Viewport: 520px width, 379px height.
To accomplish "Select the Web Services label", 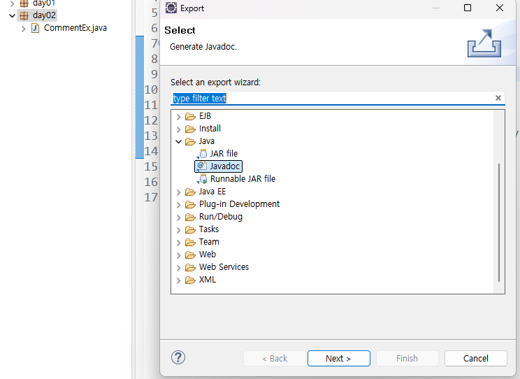I will [224, 267].
